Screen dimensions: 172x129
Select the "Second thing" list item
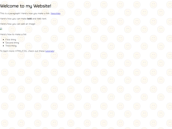point(12,43)
